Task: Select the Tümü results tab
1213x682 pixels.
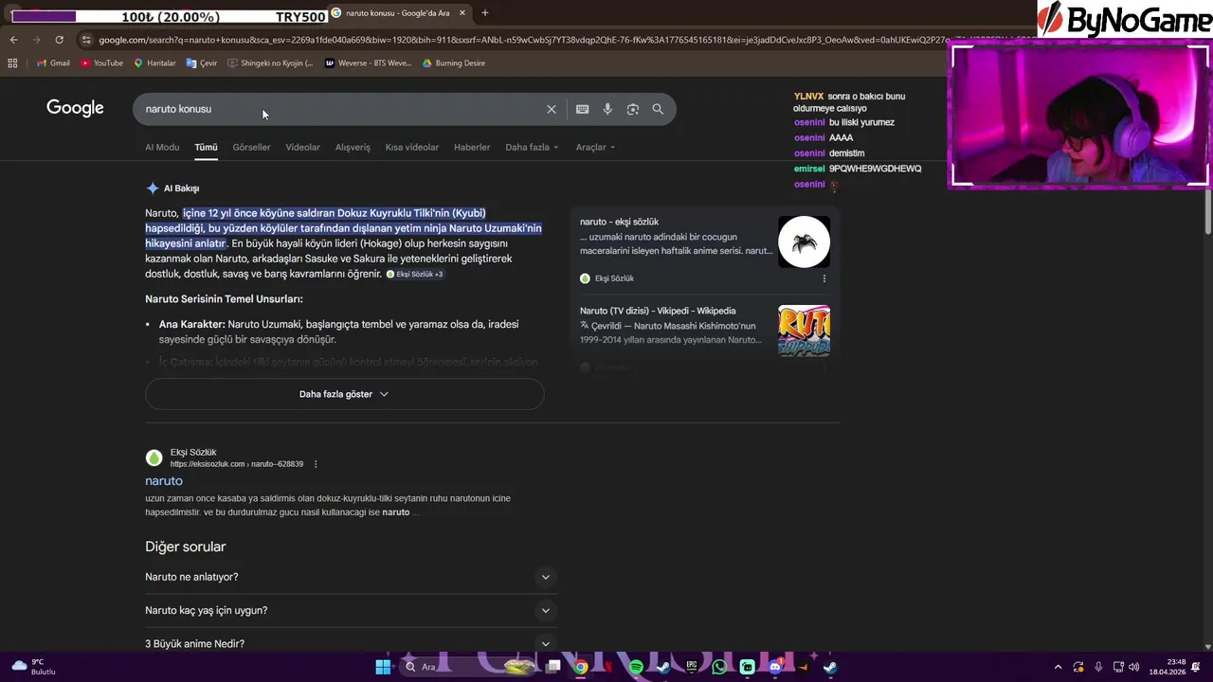Action: pos(206,147)
